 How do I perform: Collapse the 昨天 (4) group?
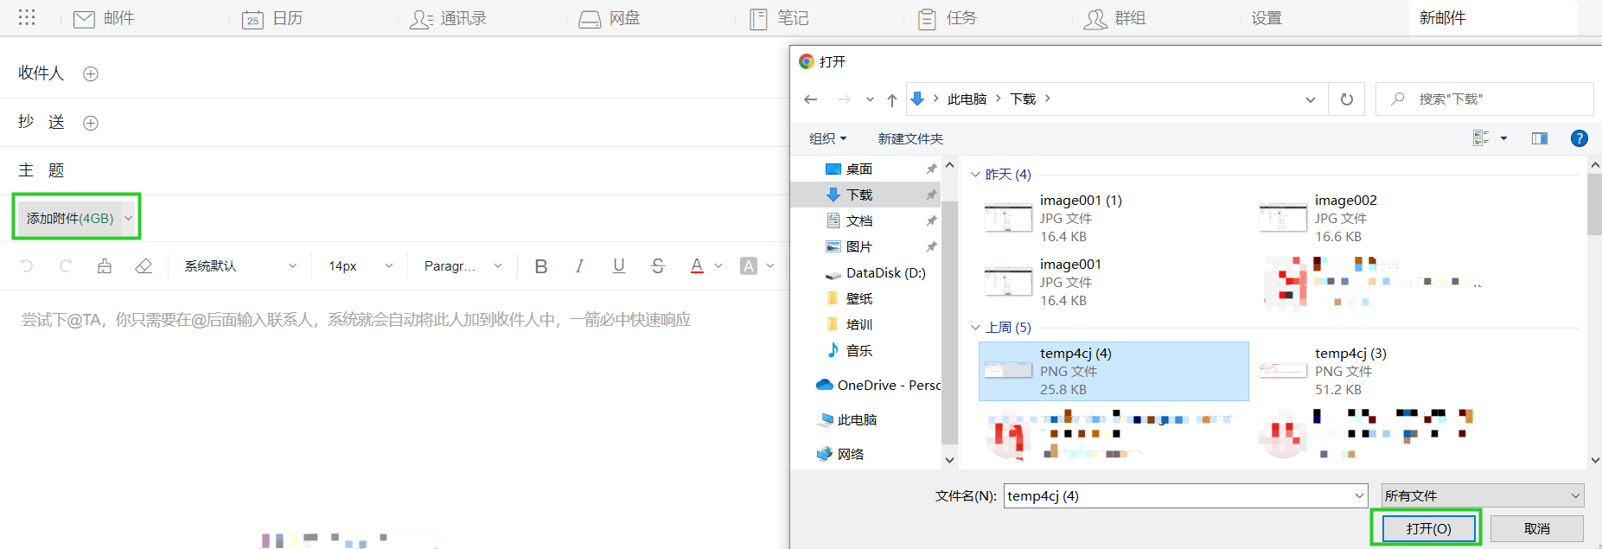click(975, 175)
